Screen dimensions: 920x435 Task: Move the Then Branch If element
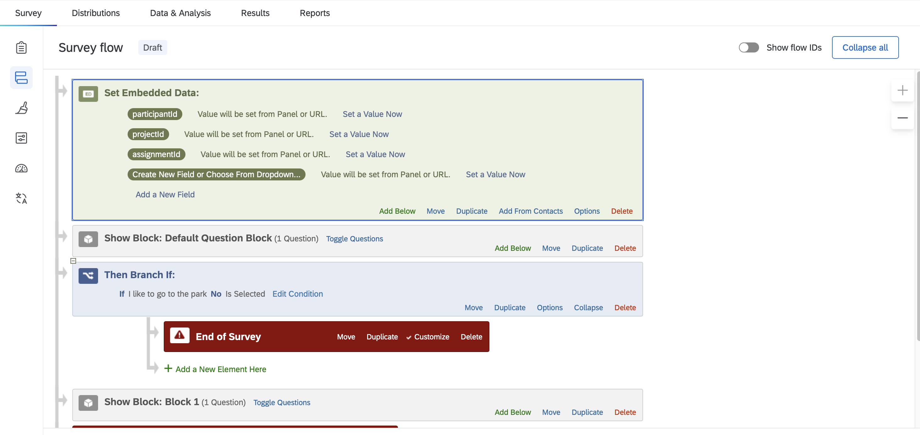(x=473, y=307)
